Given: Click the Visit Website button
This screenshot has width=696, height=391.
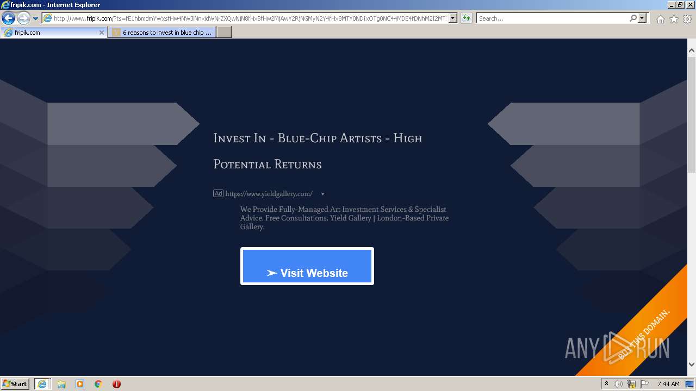Looking at the screenshot, I should coord(307,266).
